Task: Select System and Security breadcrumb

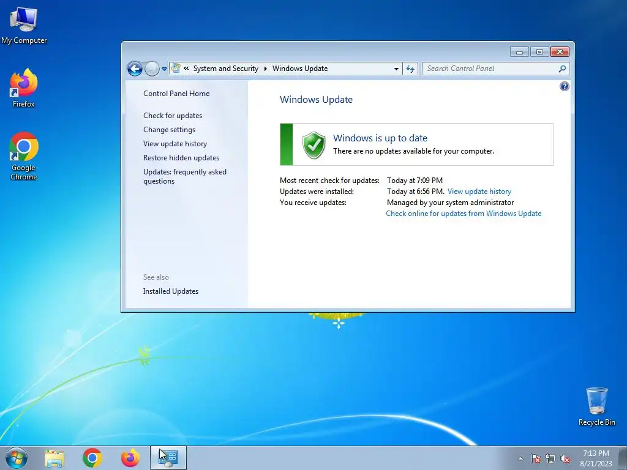Action: [x=226, y=69]
